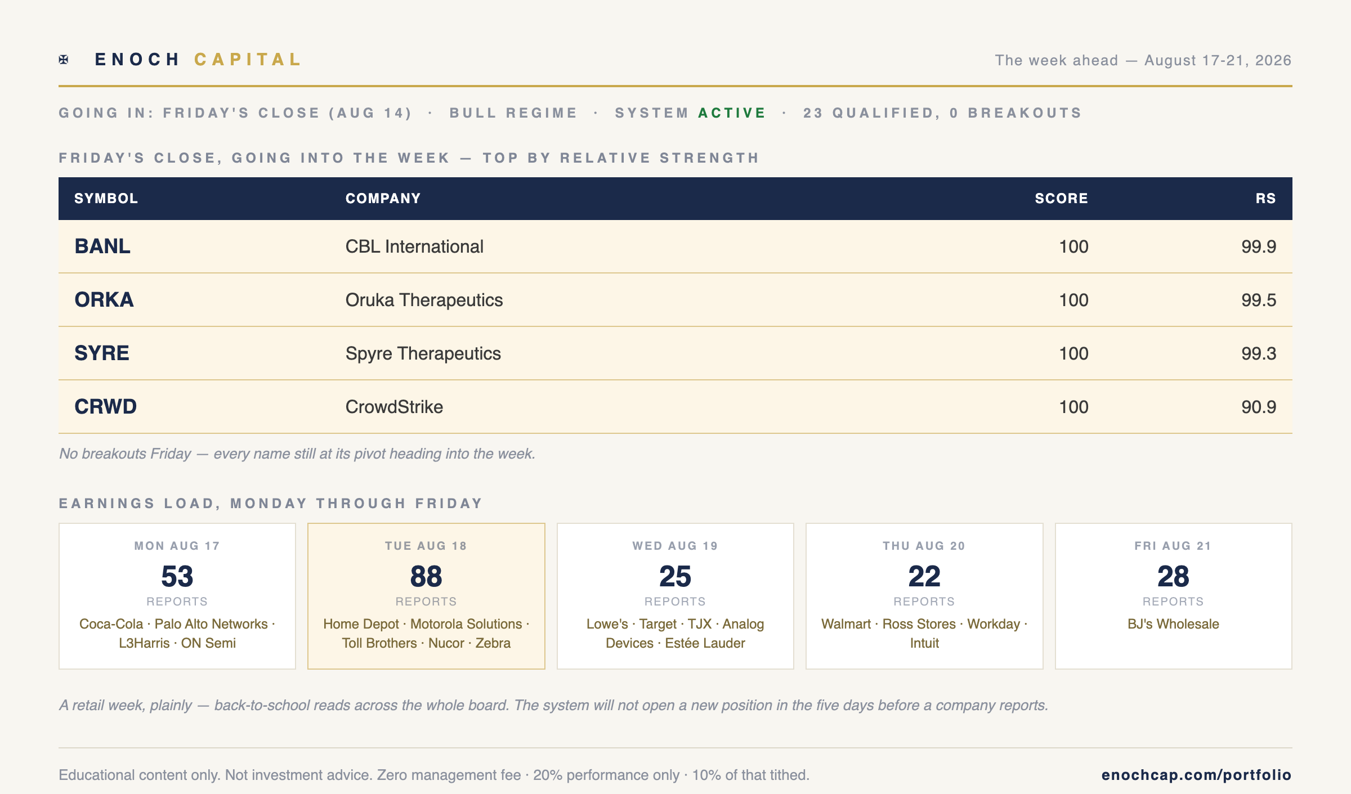The image size is (1351, 794).
Task: Click CrowdStrike company name
Action: [x=394, y=407]
